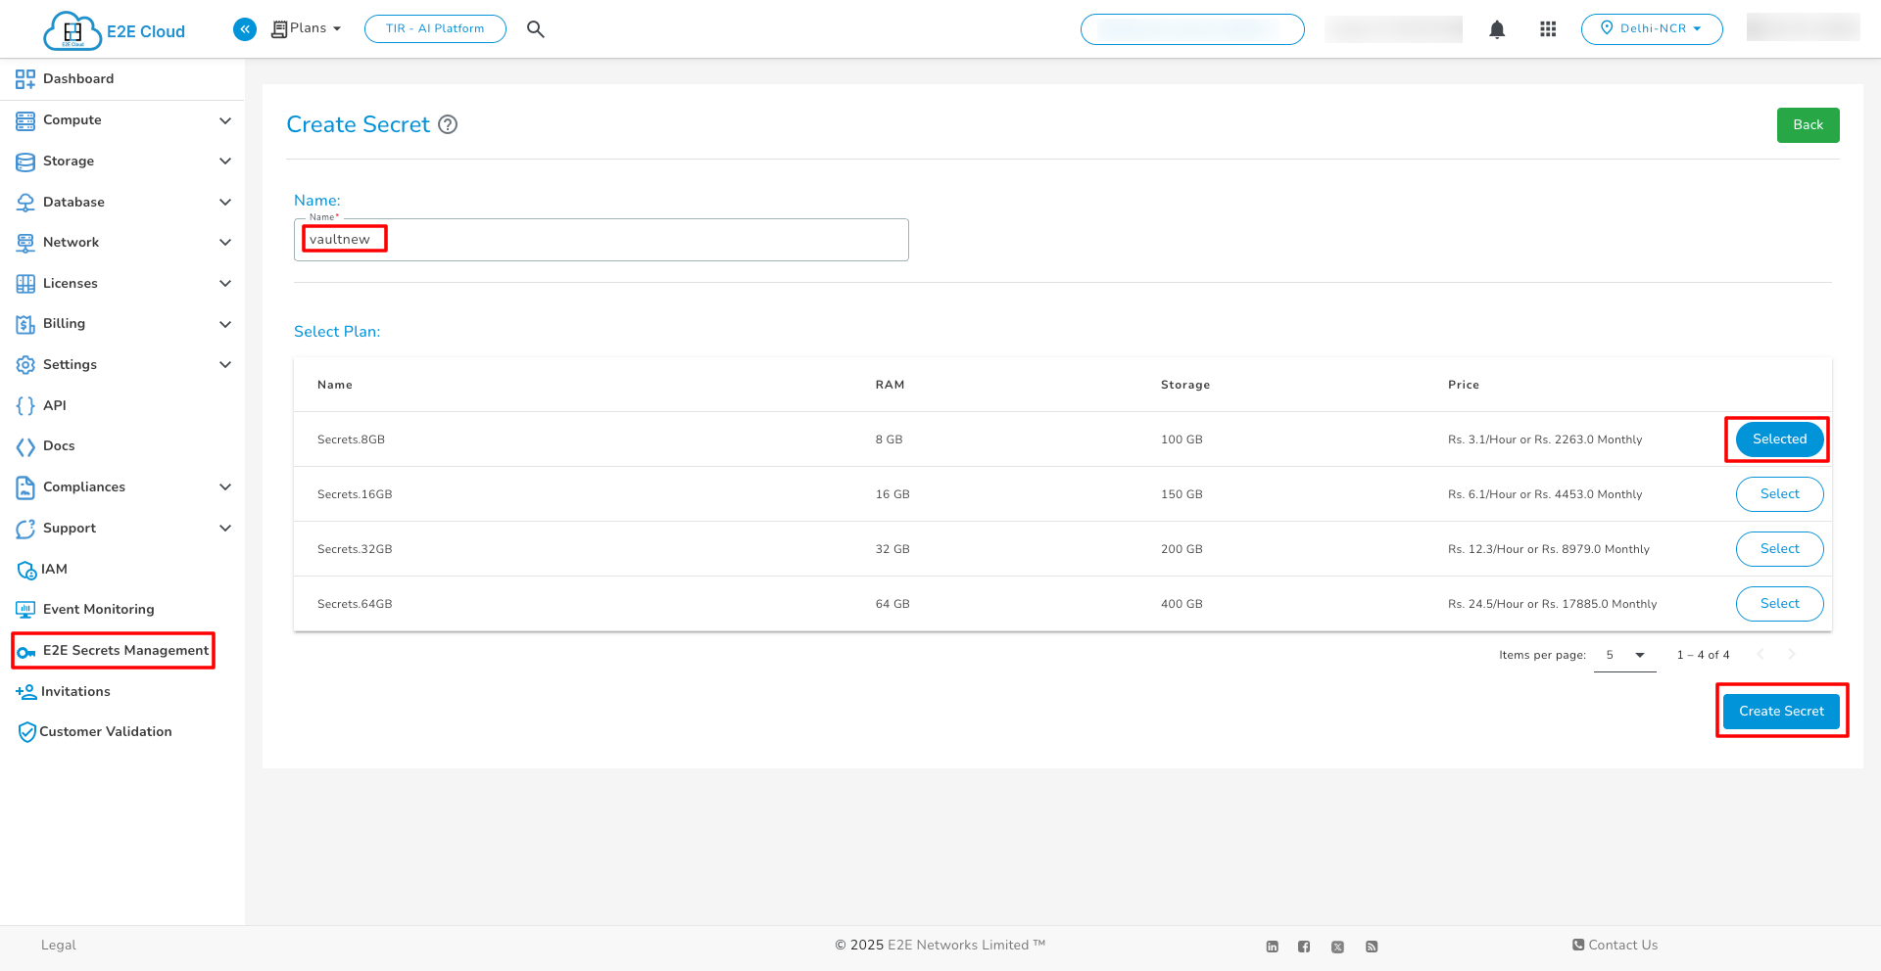Expand the Network menu chevron
Screen dimensions: 1881x971
[225, 243]
